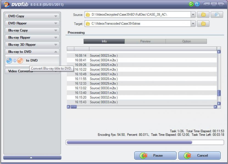Click the disc image source icon button
The width and height of the screenshot is (228, 164).
click(217, 15)
